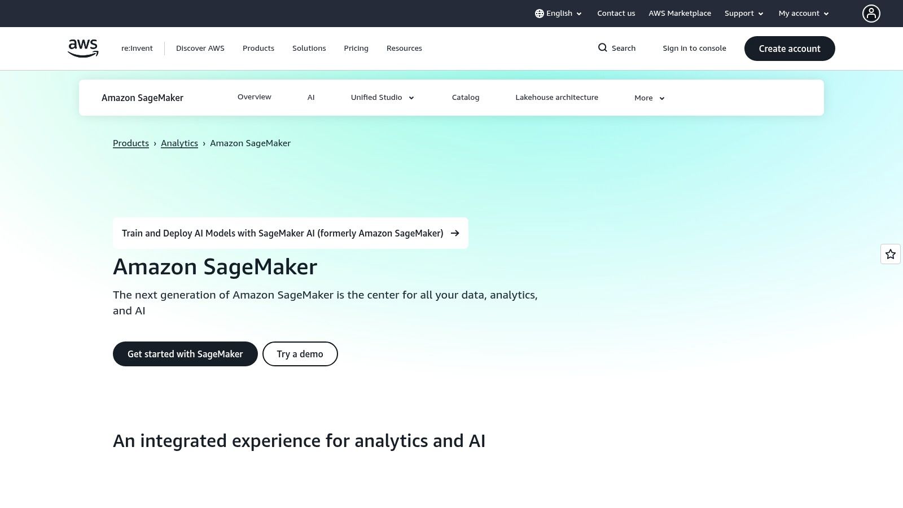The image size is (903, 508).
Task: Click the arrow icon in the SageMaker AI banner
Action: [455, 233]
